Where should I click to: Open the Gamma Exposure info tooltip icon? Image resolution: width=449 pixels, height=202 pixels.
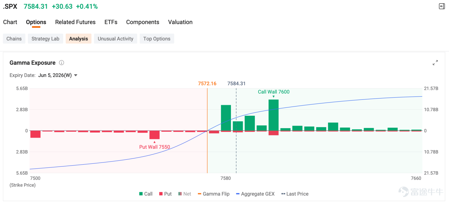point(61,63)
